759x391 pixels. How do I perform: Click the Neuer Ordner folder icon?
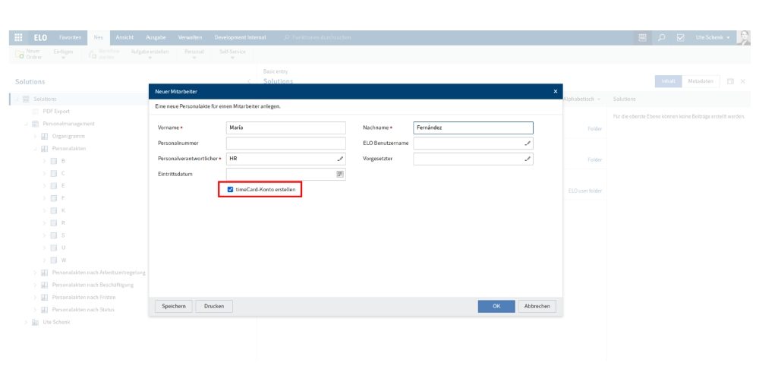(20, 54)
